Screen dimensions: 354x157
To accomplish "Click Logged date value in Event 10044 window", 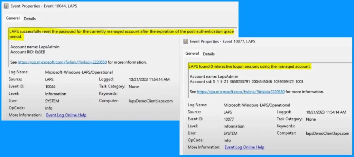I will pos(149,80).
